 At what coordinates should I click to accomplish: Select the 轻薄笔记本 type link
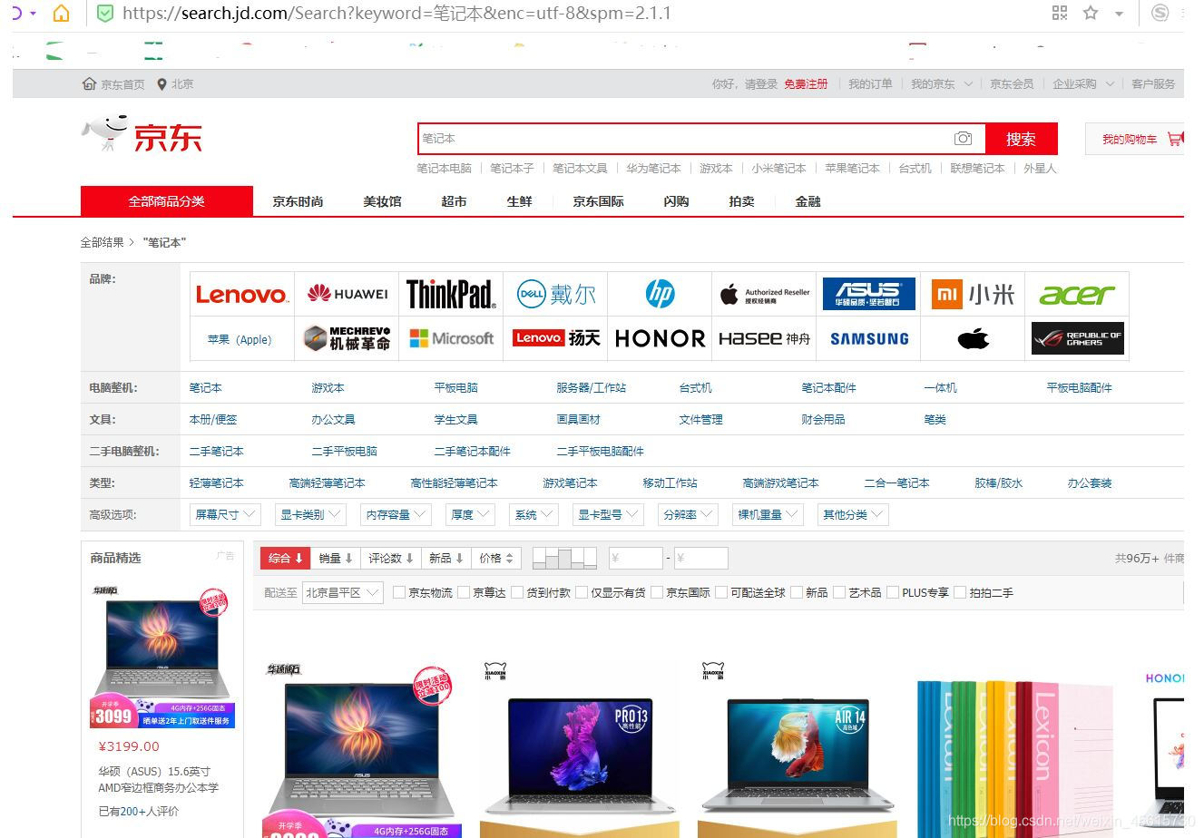(x=216, y=483)
